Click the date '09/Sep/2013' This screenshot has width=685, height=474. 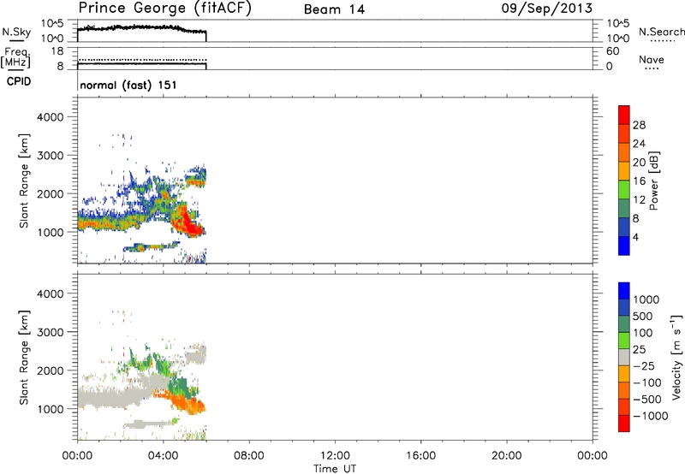[x=546, y=8]
